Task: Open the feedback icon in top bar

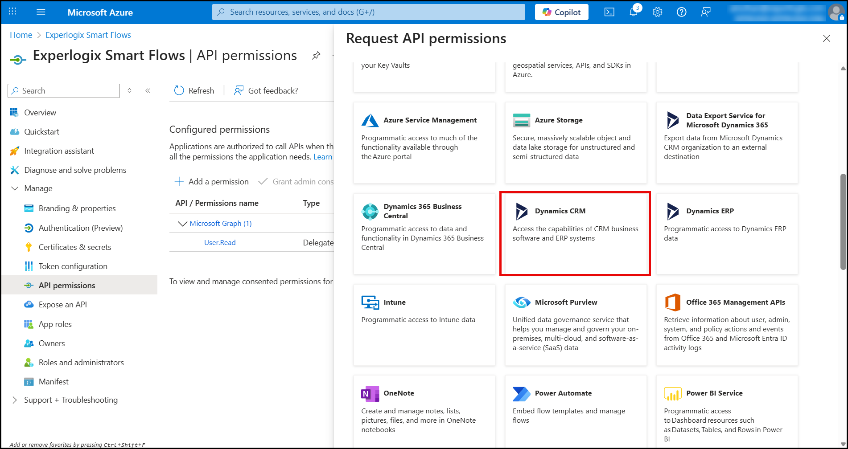Action: pos(705,12)
